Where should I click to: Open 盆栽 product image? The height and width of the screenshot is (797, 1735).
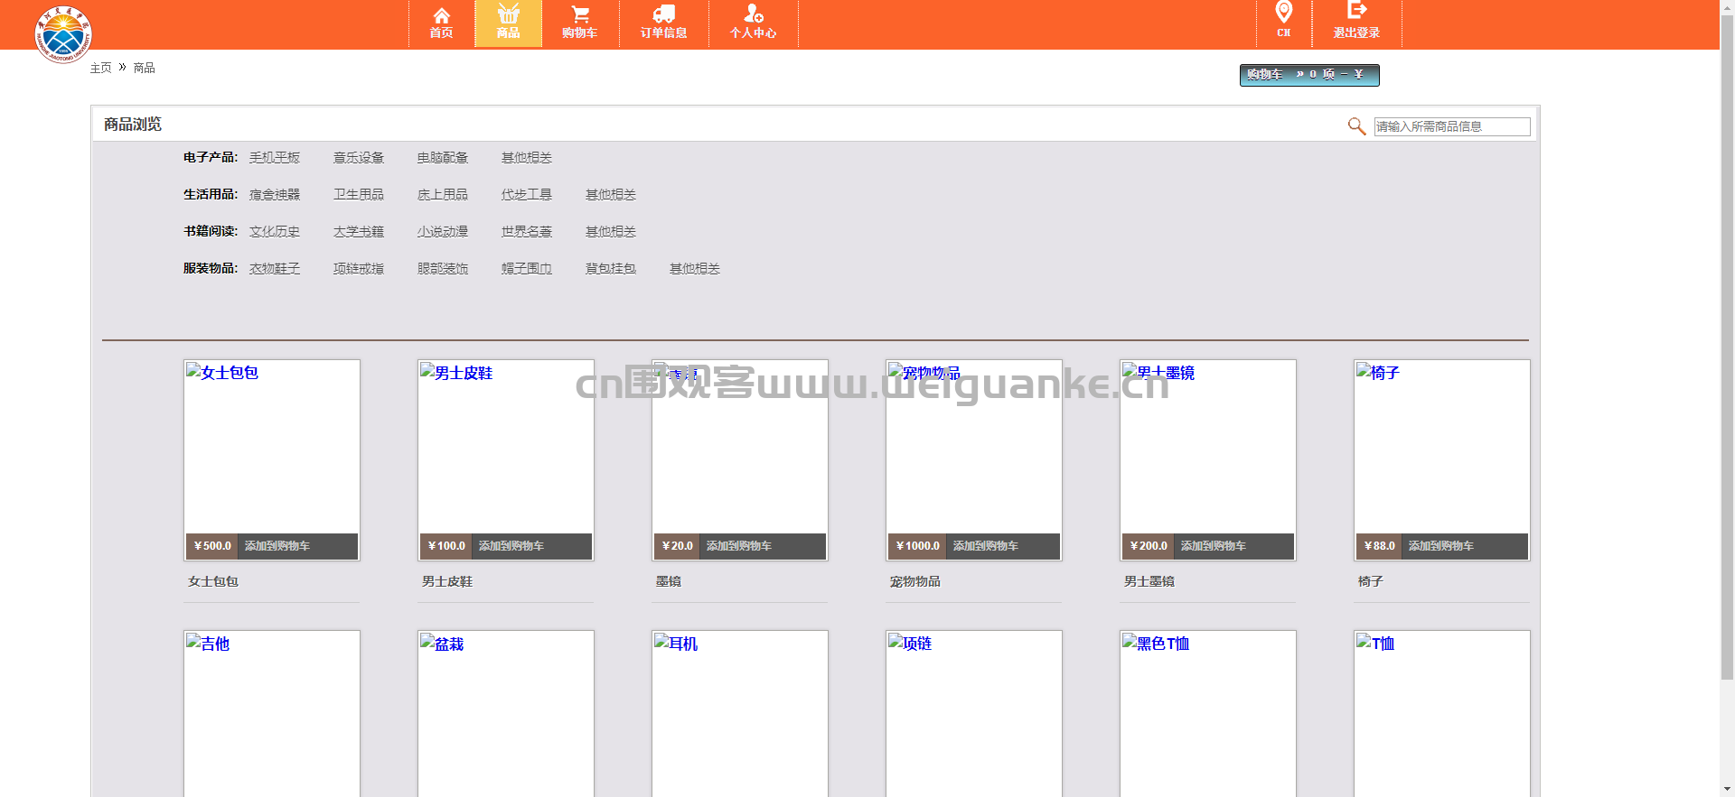506,714
